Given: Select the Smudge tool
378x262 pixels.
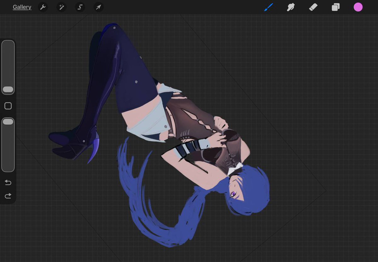Looking at the screenshot, I should coord(291,7).
